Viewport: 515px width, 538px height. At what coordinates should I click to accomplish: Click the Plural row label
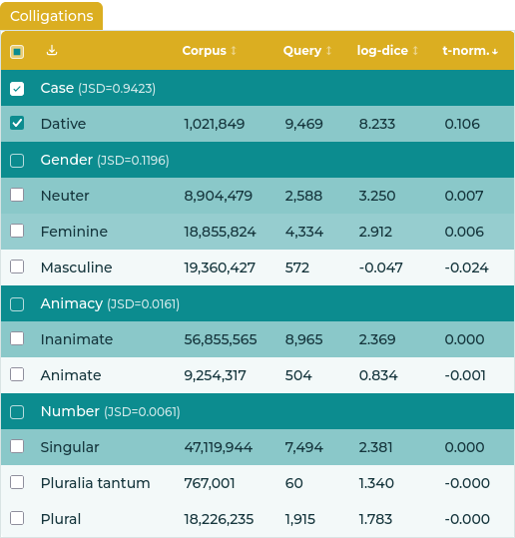[61, 519]
